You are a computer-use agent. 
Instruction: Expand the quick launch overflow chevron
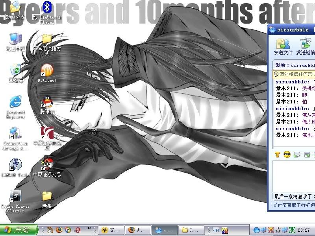click(x=89, y=228)
